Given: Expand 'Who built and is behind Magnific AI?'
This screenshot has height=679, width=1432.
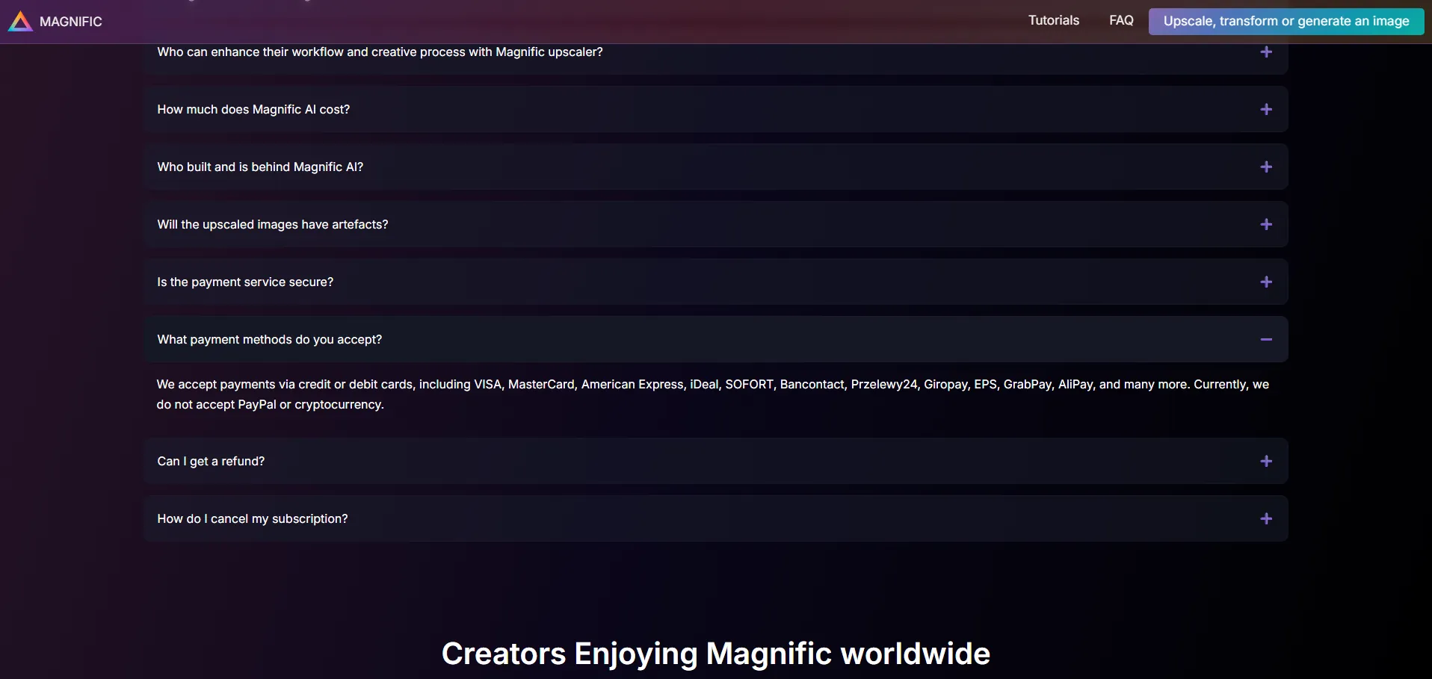Looking at the screenshot, I should (x=260, y=167).
